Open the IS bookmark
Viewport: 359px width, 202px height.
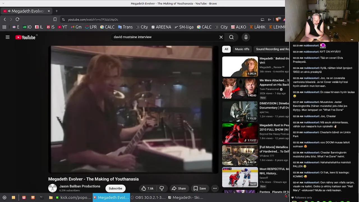click(x=51, y=27)
